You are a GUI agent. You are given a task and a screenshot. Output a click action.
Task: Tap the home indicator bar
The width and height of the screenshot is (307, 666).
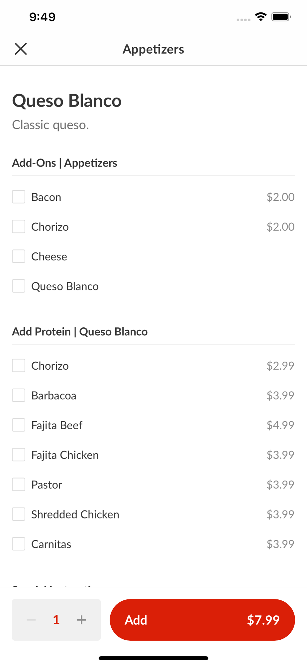153,658
